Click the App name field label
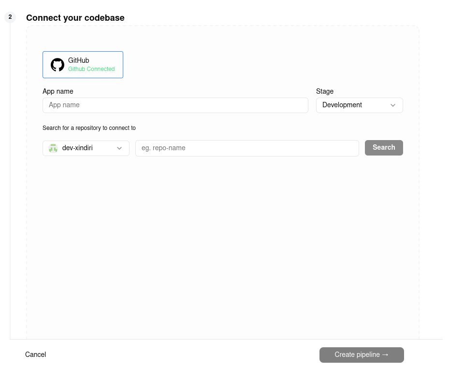449x369 pixels. (58, 91)
